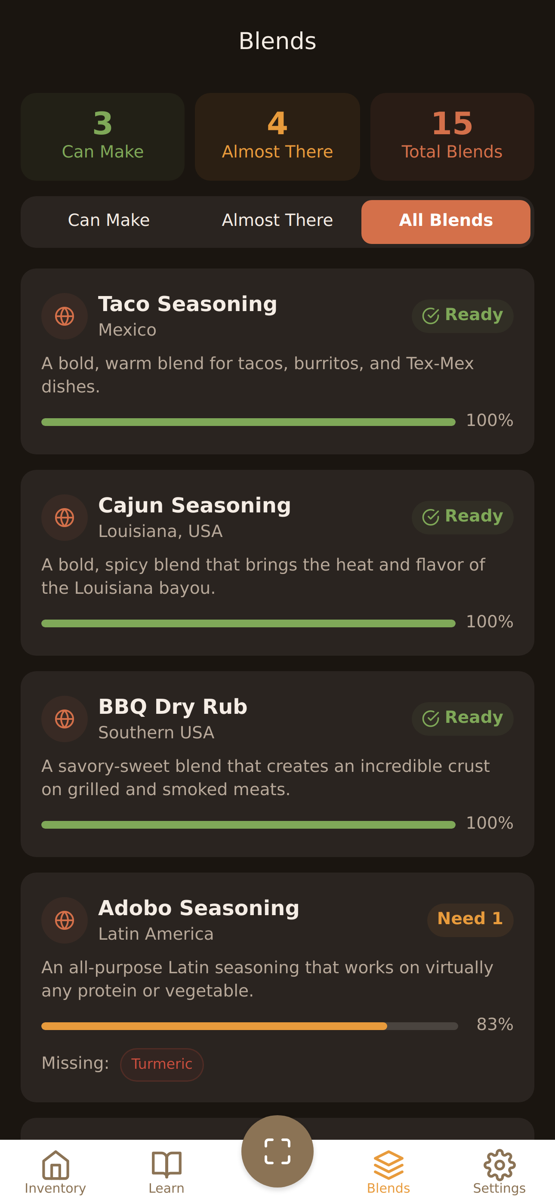This screenshot has width=555, height=1203.
Task: Tap the 15 Total Blends counter
Action: coord(451,136)
